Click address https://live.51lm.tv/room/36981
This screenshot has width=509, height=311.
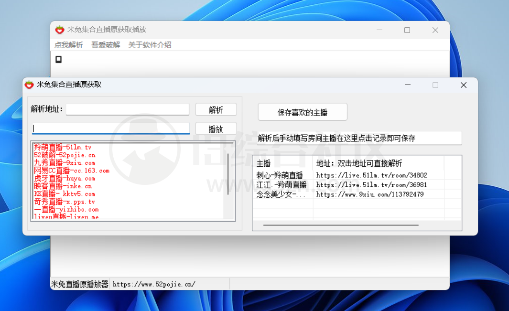click(372, 185)
